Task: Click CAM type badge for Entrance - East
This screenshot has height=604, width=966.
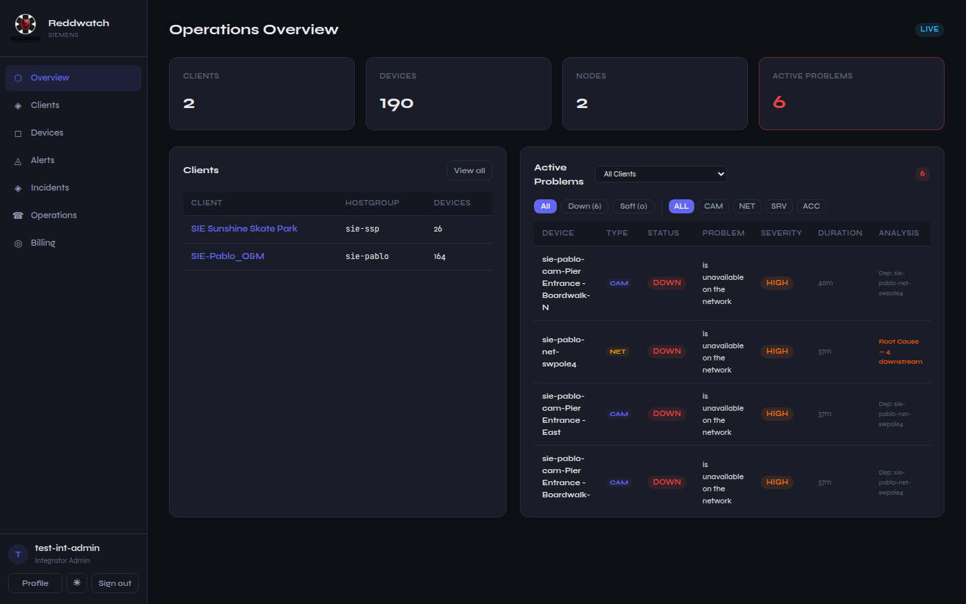Action: (619, 414)
